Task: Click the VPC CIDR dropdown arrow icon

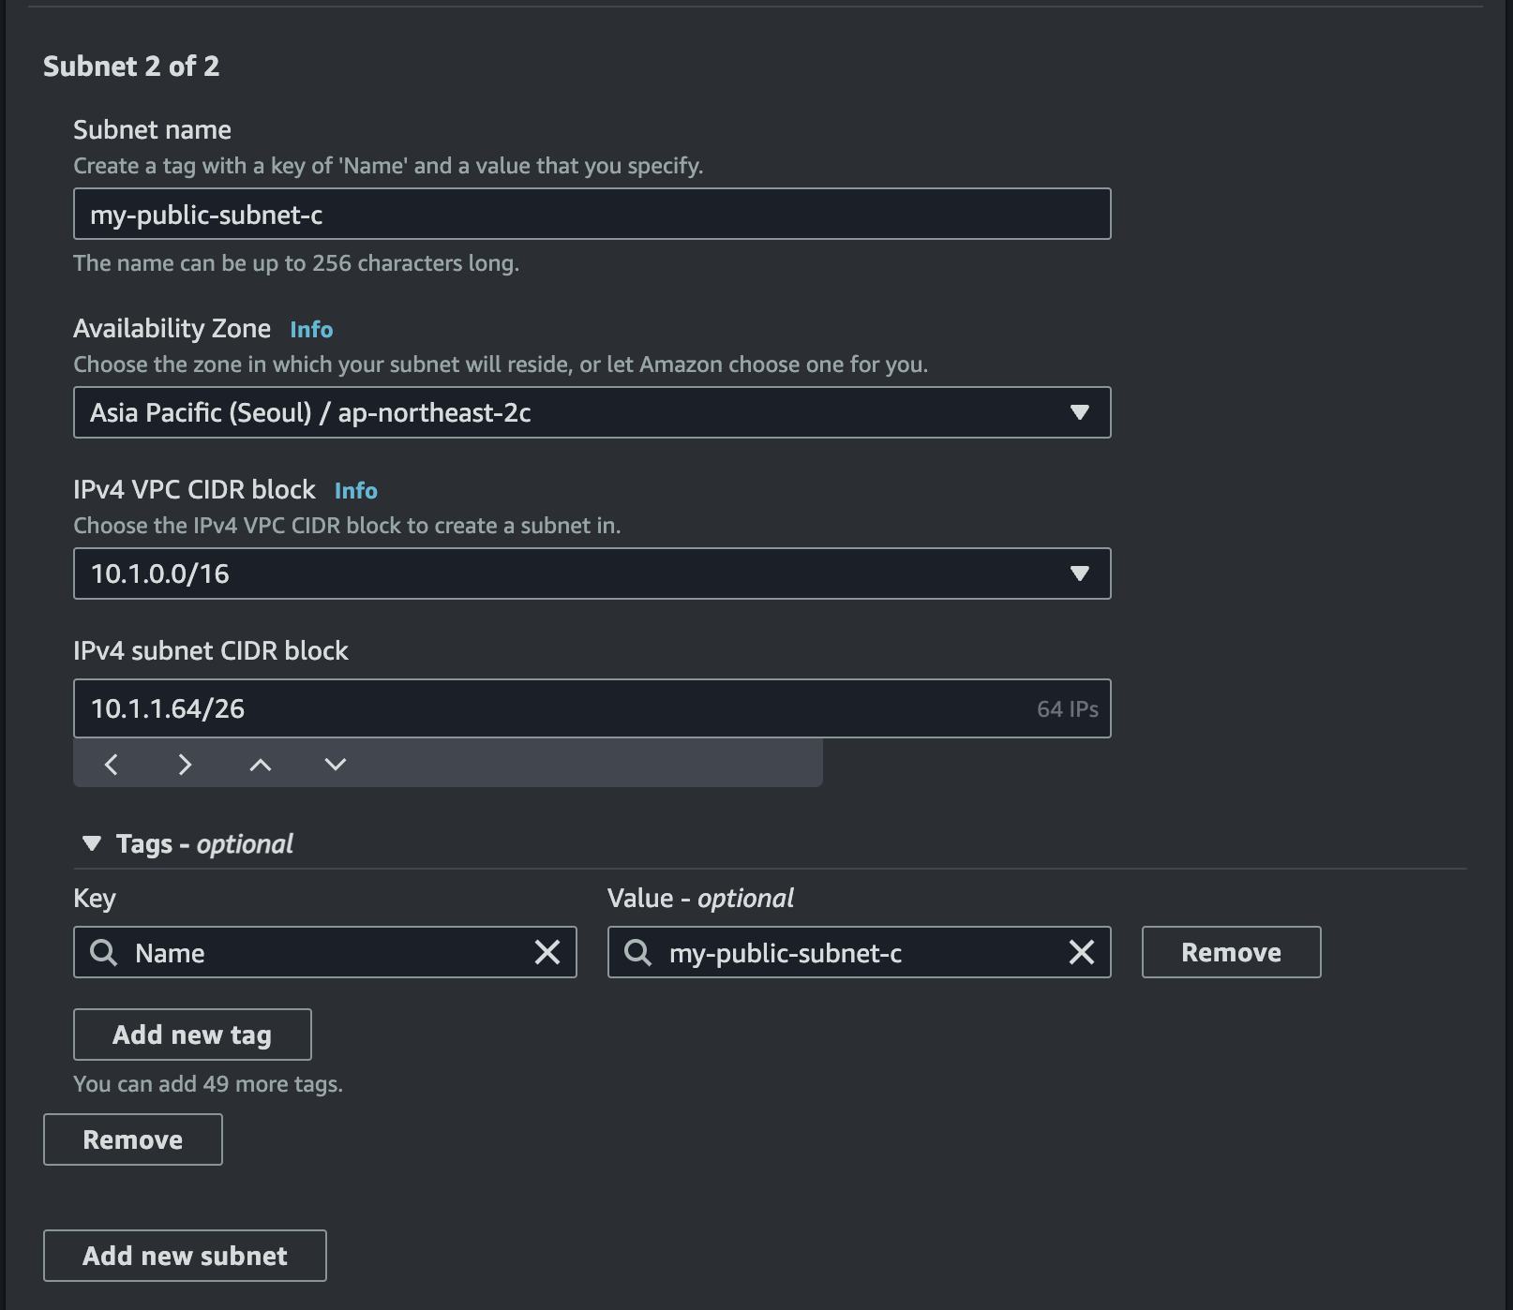Action: (x=1080, y=573)
